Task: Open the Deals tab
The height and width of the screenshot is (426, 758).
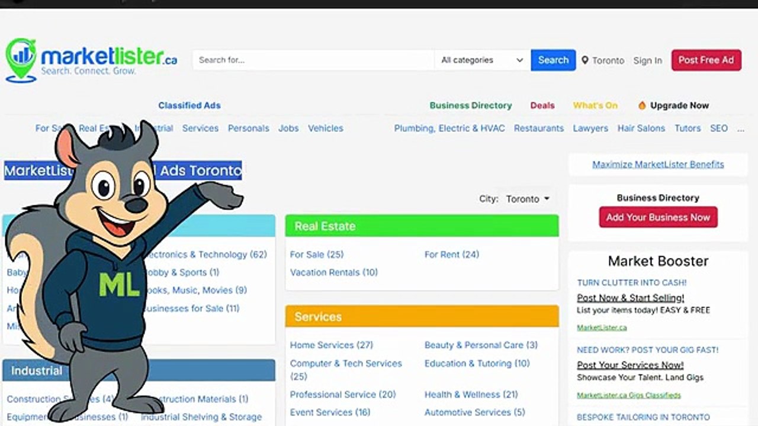Action: point(542,105)
